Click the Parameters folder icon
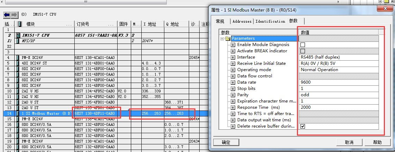The height and width of the screenshot is (152, 395). [x=228, y=38]
